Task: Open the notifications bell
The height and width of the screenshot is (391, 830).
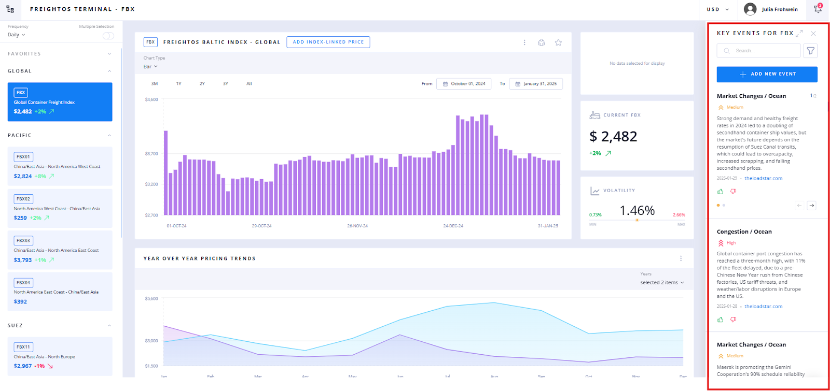Action: click(818, 9)
